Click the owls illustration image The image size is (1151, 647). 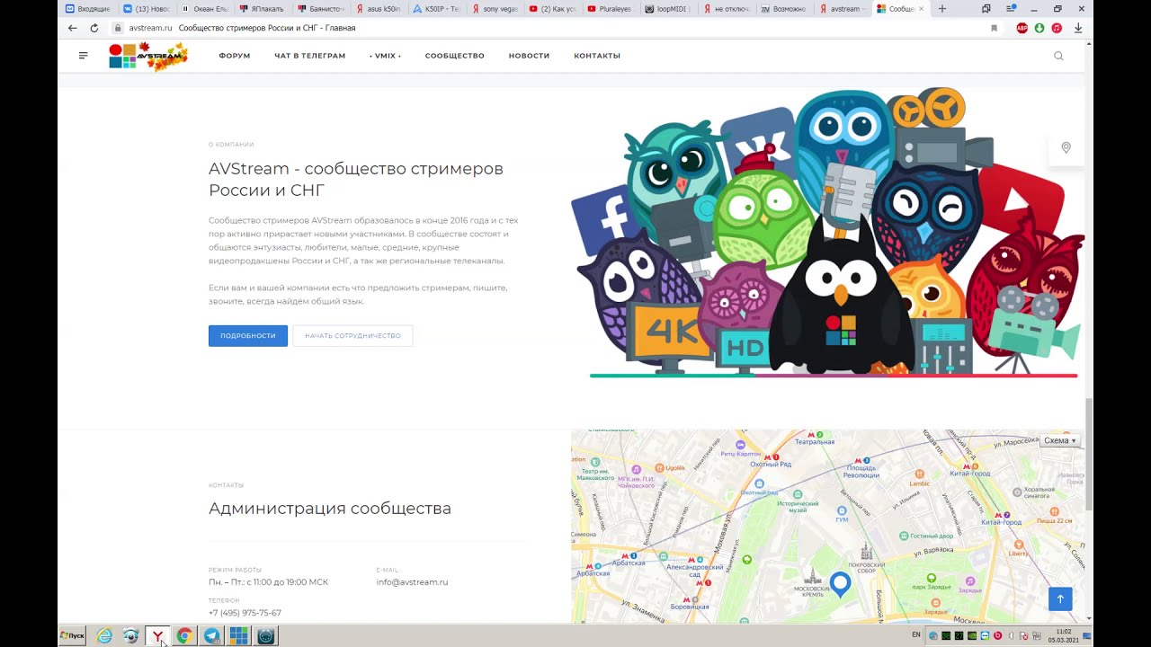click(827, 232)
